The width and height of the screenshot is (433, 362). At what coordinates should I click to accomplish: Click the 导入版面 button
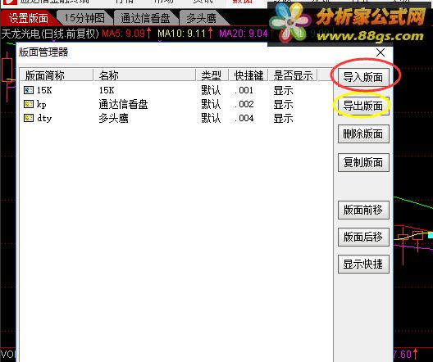[363, 77]
